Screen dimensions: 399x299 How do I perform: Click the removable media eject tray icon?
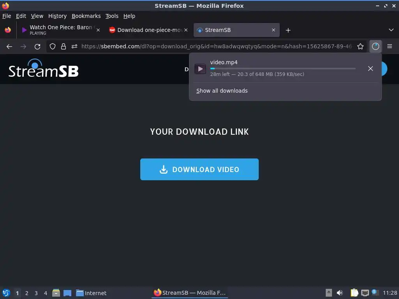click(x=329, y=293)
